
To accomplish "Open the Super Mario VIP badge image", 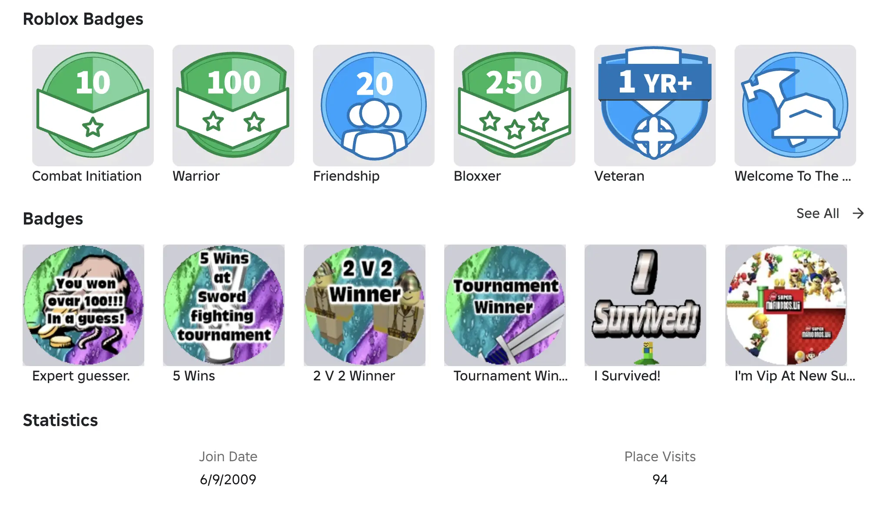I will [x=786, y=305].
